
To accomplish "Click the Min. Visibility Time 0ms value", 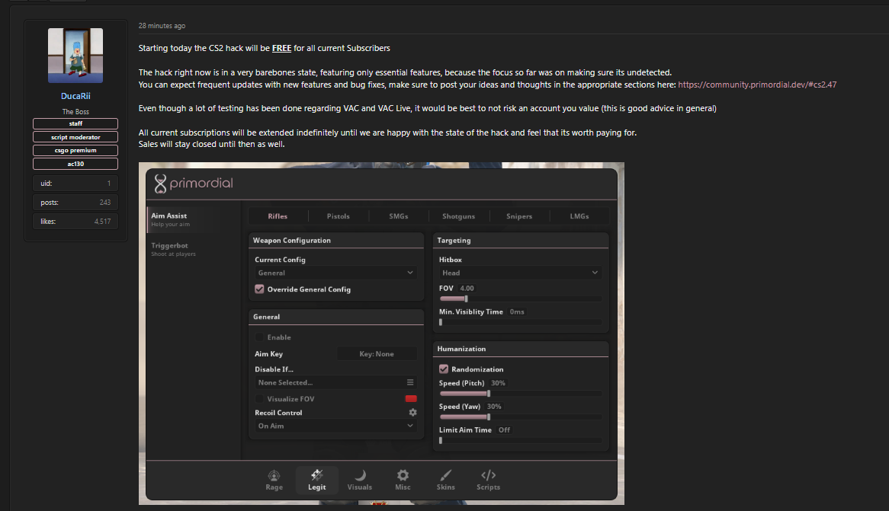I will coord(516,311).
